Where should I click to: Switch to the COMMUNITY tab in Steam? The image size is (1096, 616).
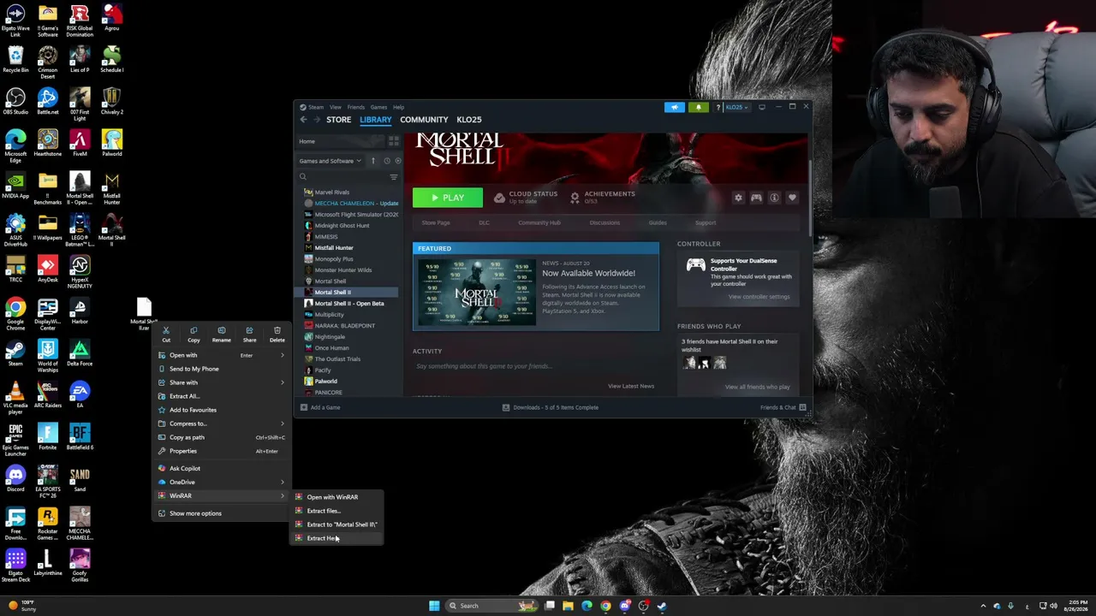(x=424, y=120)
